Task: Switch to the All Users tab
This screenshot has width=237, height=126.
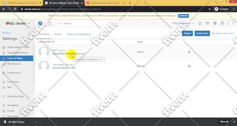Action: click(x=44, y=34)
